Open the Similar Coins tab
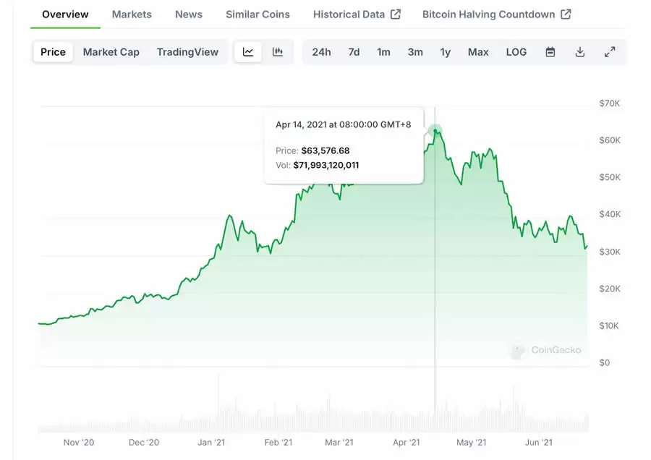 (258, 14)
